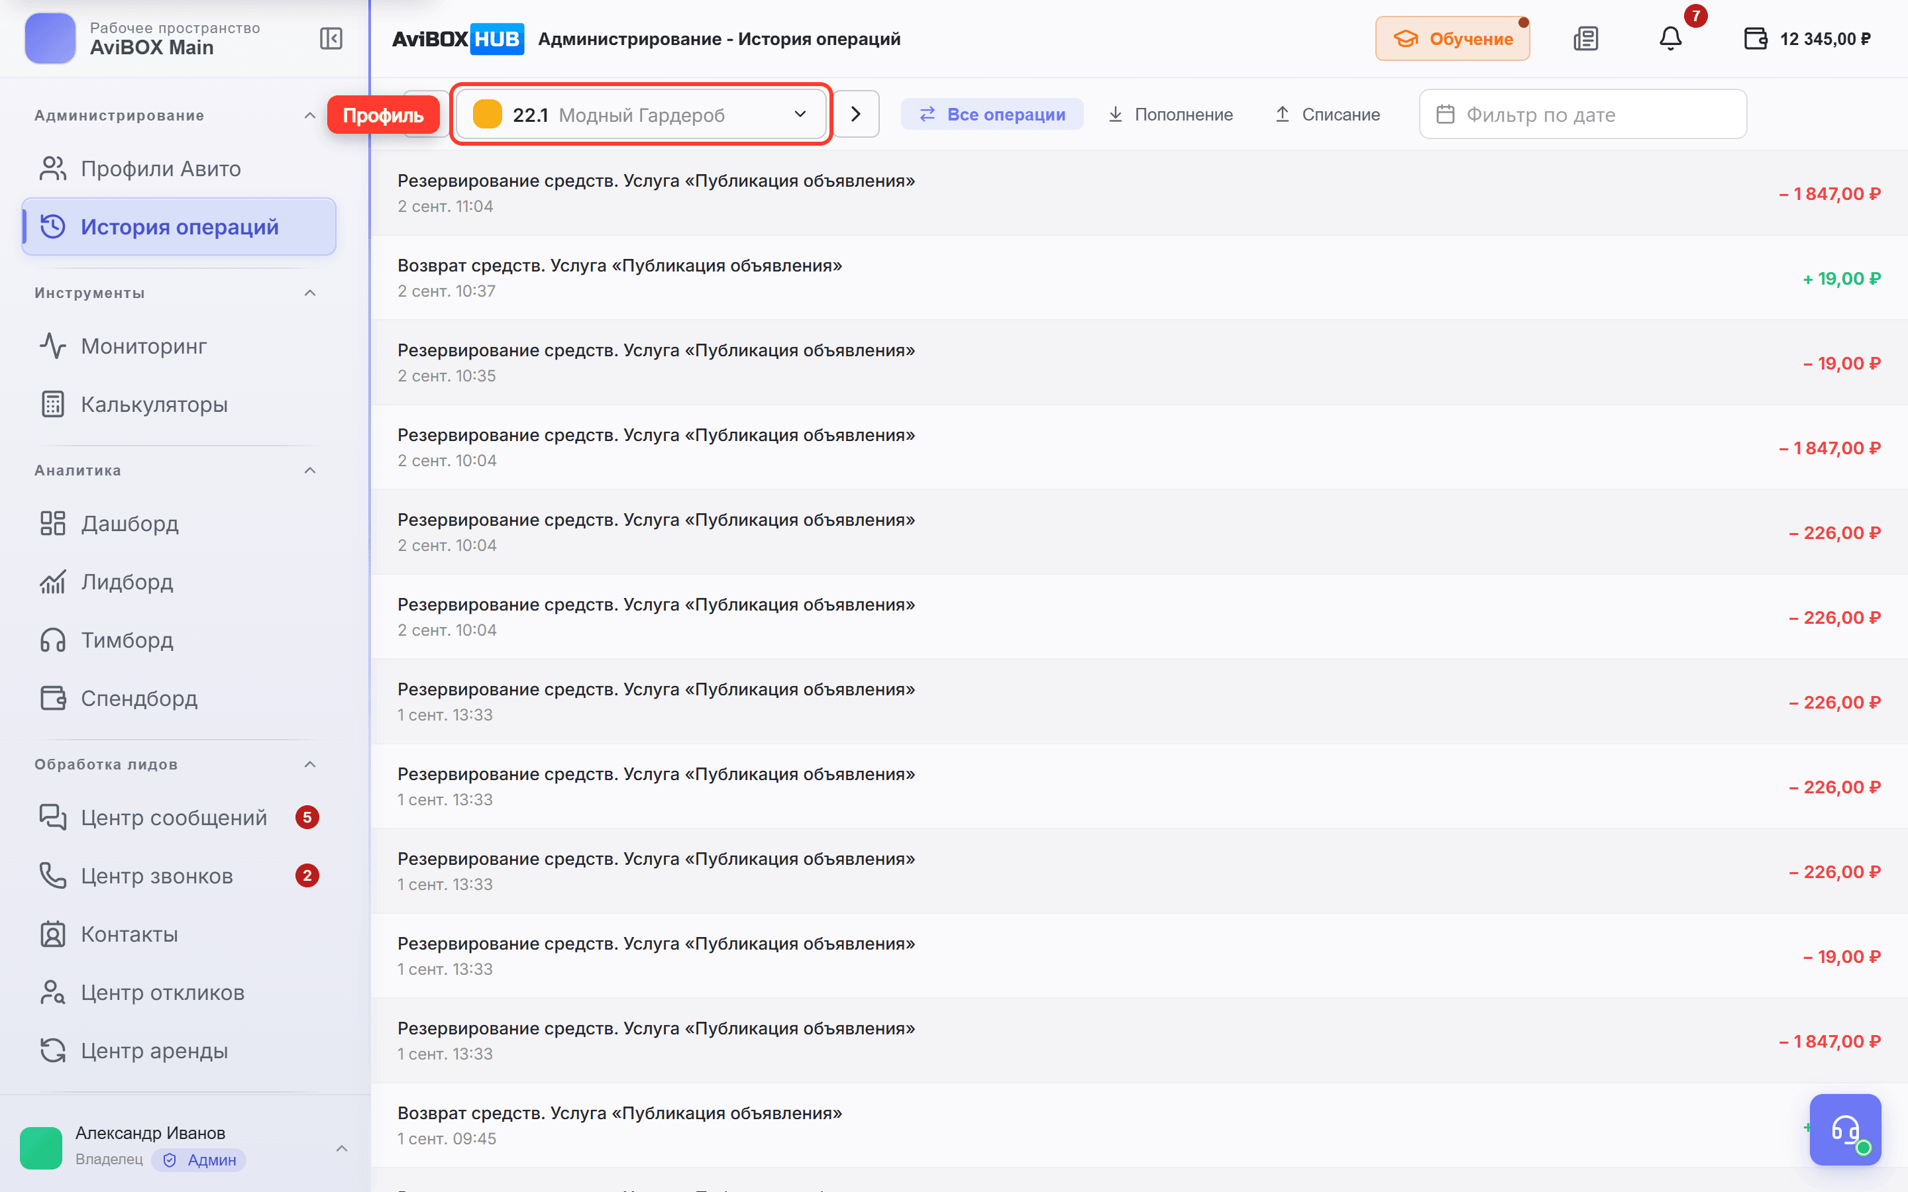Collapse the Администрирование section

(310, 116)
